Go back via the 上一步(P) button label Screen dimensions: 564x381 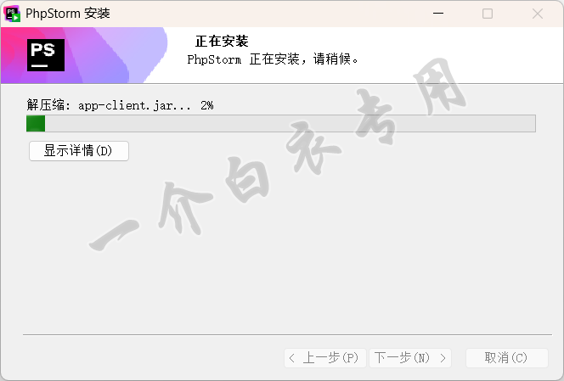pyautogui.click(x=330, y=357)
